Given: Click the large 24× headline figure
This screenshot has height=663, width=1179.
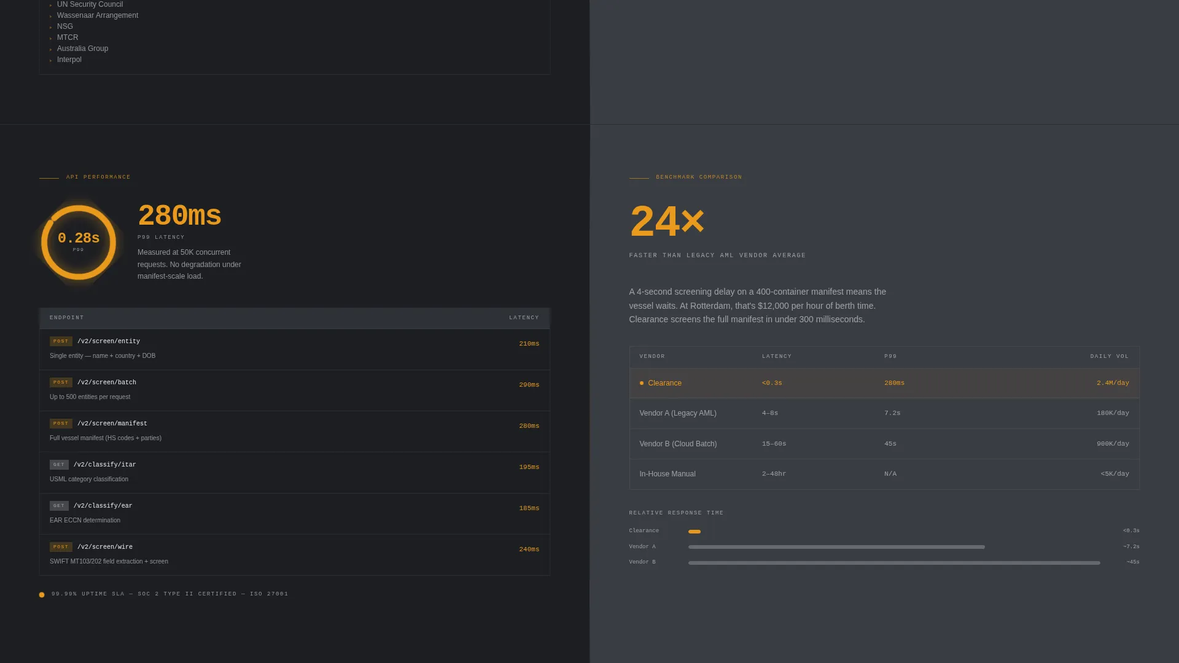Looking at the screenshot, I should 667,222.
